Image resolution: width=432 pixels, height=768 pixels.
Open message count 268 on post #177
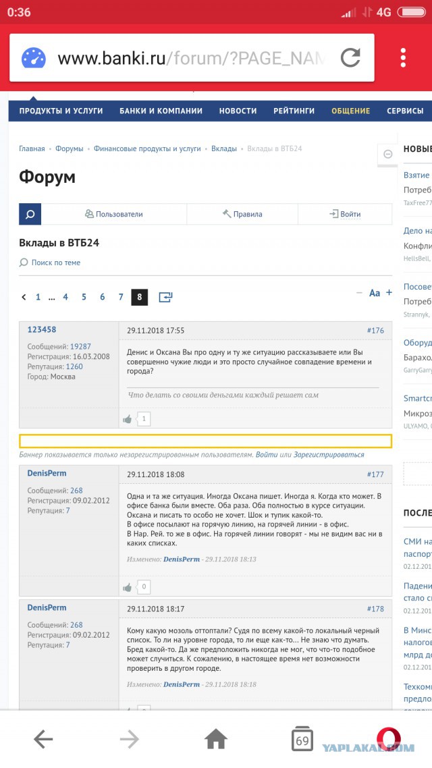76,490
